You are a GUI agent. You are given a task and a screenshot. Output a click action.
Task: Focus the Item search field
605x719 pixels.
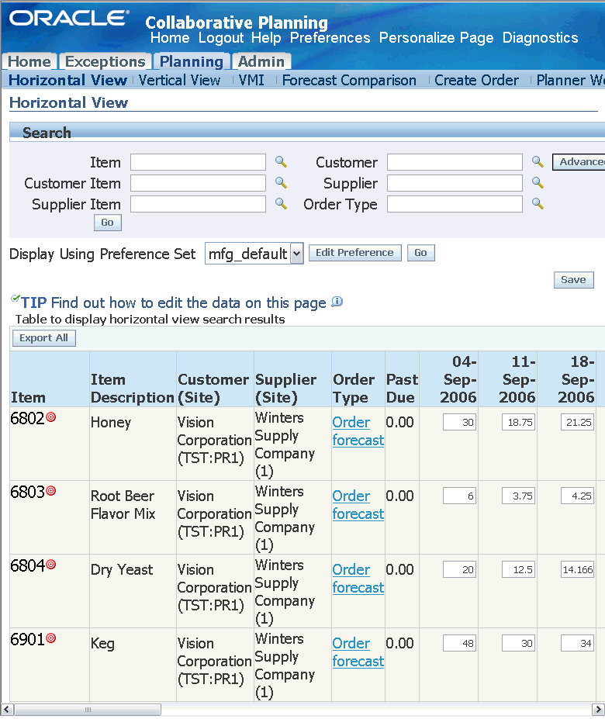click(198, 162)
